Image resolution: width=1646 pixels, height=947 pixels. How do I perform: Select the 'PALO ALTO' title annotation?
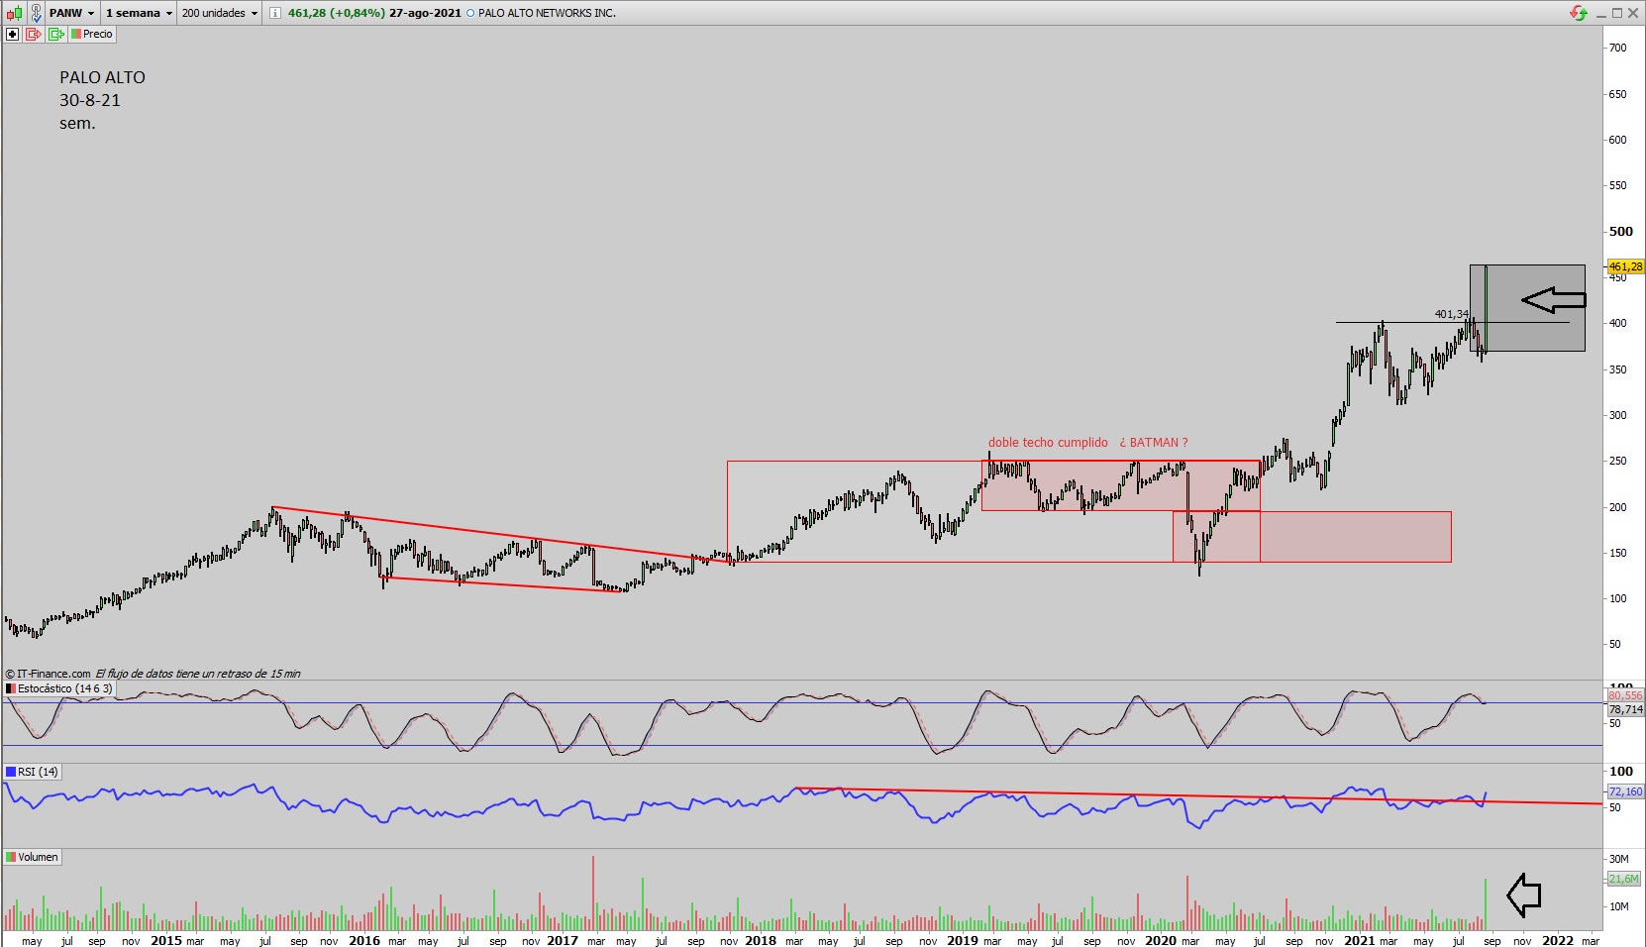coord(102,77)
